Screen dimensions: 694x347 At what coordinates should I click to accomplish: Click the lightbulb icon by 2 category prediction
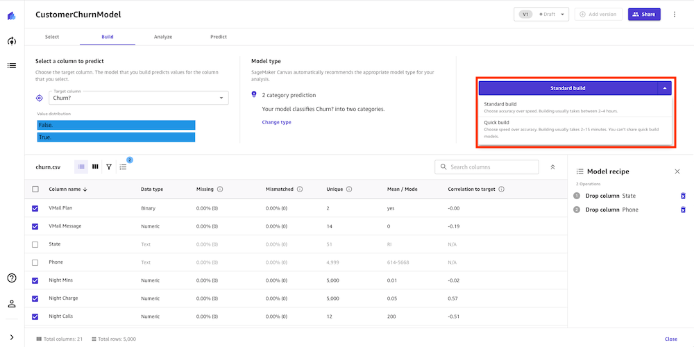tap(254, 94)
